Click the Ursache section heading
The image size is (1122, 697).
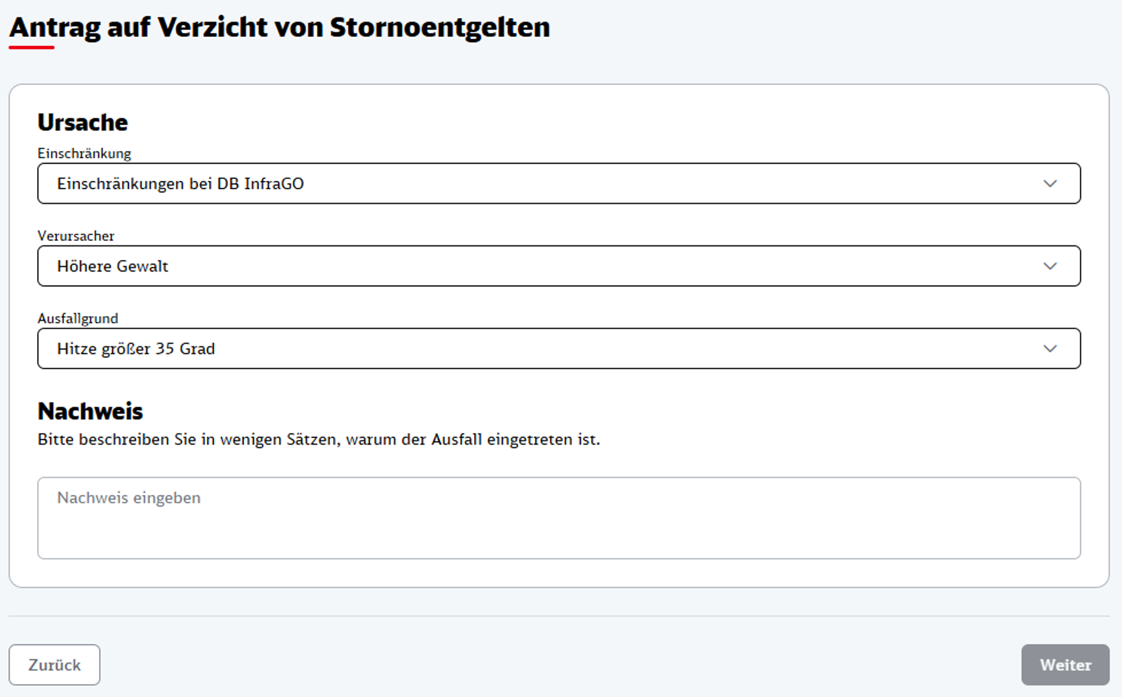(83, 122)
